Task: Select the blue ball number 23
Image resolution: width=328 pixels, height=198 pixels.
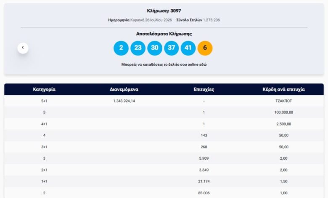Action: tap(138, 48)
